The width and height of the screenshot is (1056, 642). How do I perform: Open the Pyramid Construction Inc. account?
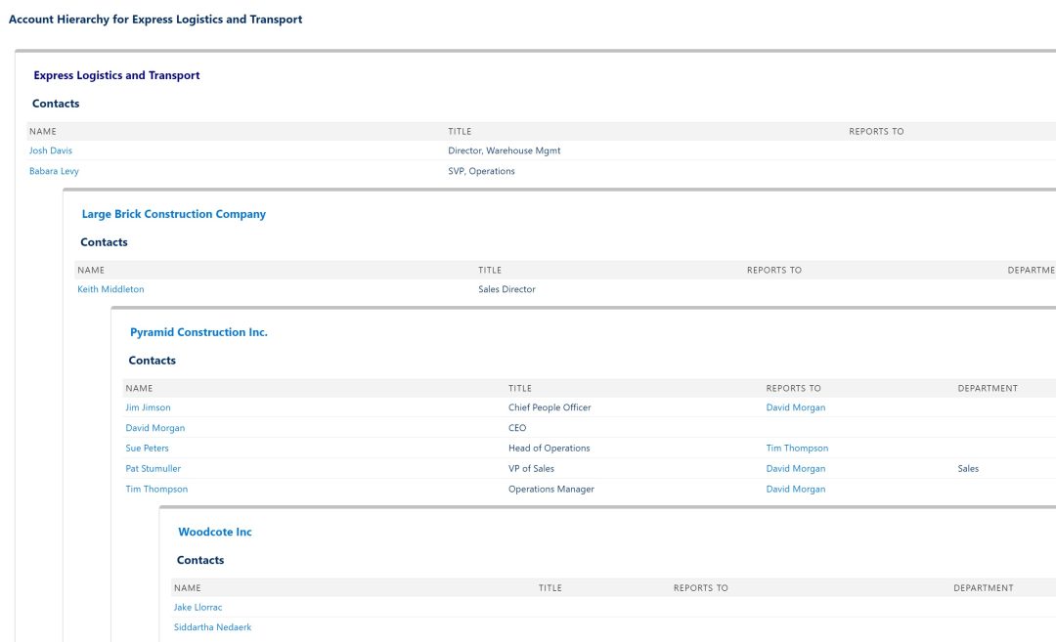[x=199, y=331]
